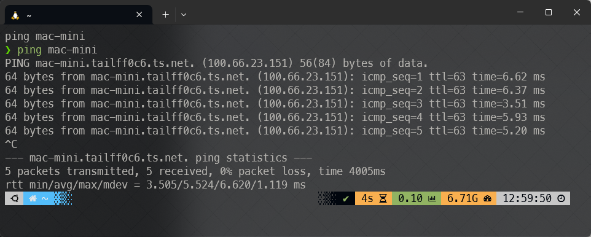Open a new tab with plus button
The image size is (591, 237).
pyautogui.click(x=165, y=15)
